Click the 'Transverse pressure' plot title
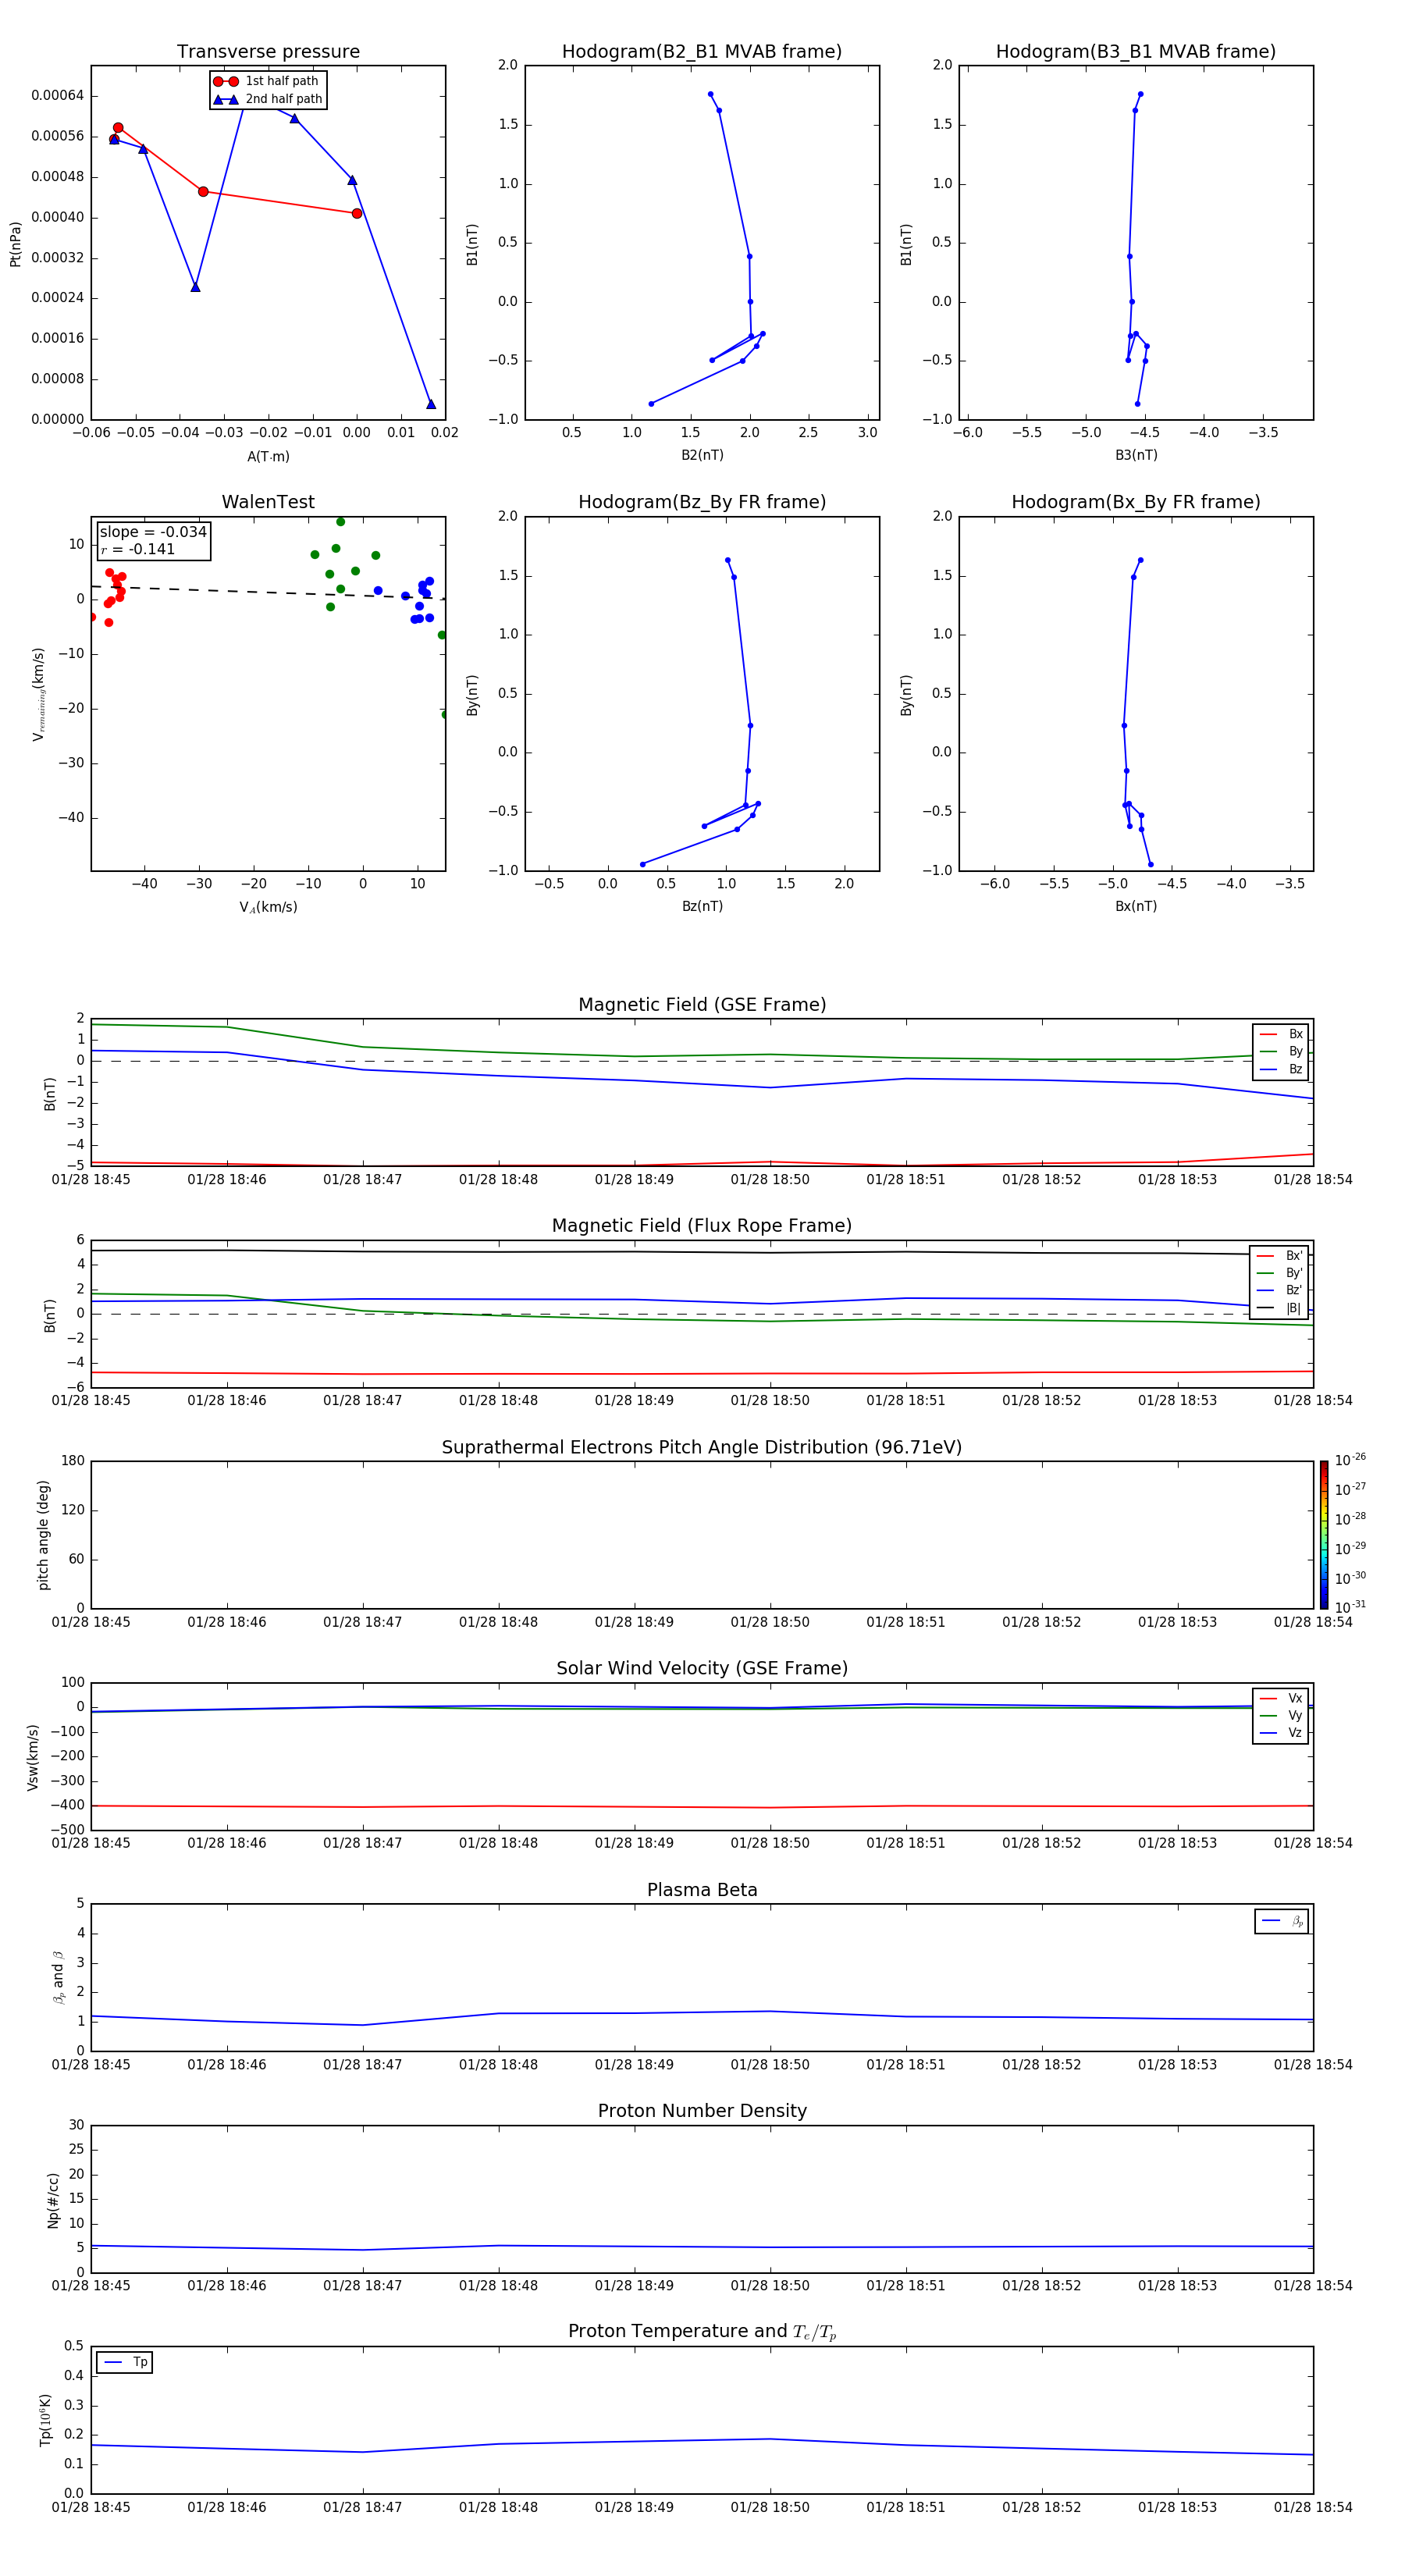1405x2576 pixels. (x=268, y=52)
